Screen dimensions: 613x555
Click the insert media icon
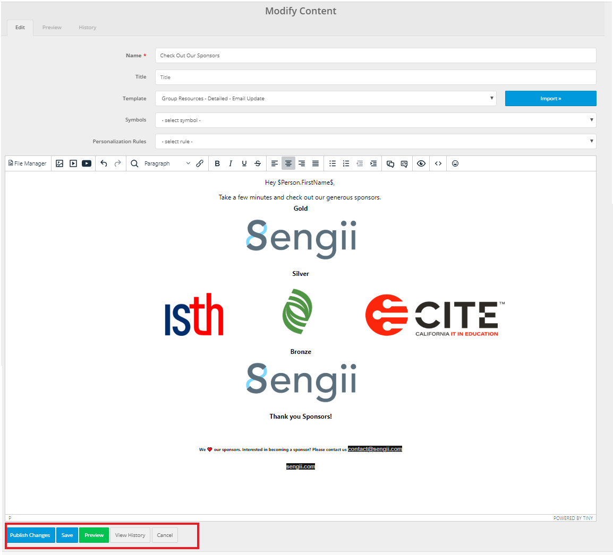point(73,163)
